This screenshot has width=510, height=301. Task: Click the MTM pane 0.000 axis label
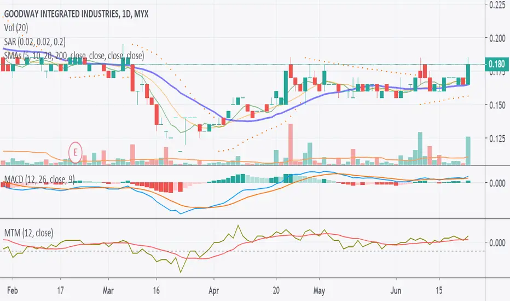click(497, 242)
